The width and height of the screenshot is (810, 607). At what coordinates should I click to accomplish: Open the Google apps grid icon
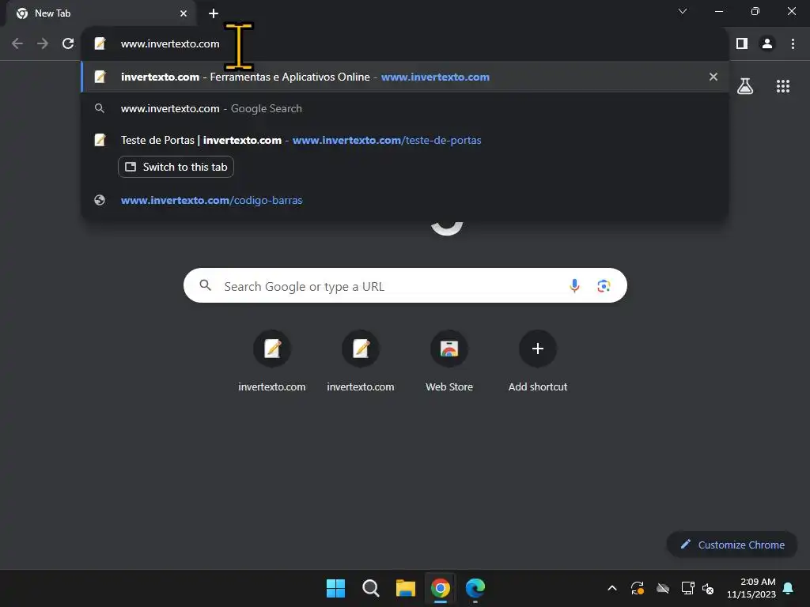(783, 86)
